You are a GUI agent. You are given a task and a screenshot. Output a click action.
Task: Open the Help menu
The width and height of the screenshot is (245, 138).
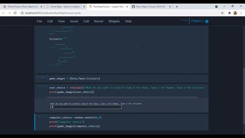[x=128, y=21]
